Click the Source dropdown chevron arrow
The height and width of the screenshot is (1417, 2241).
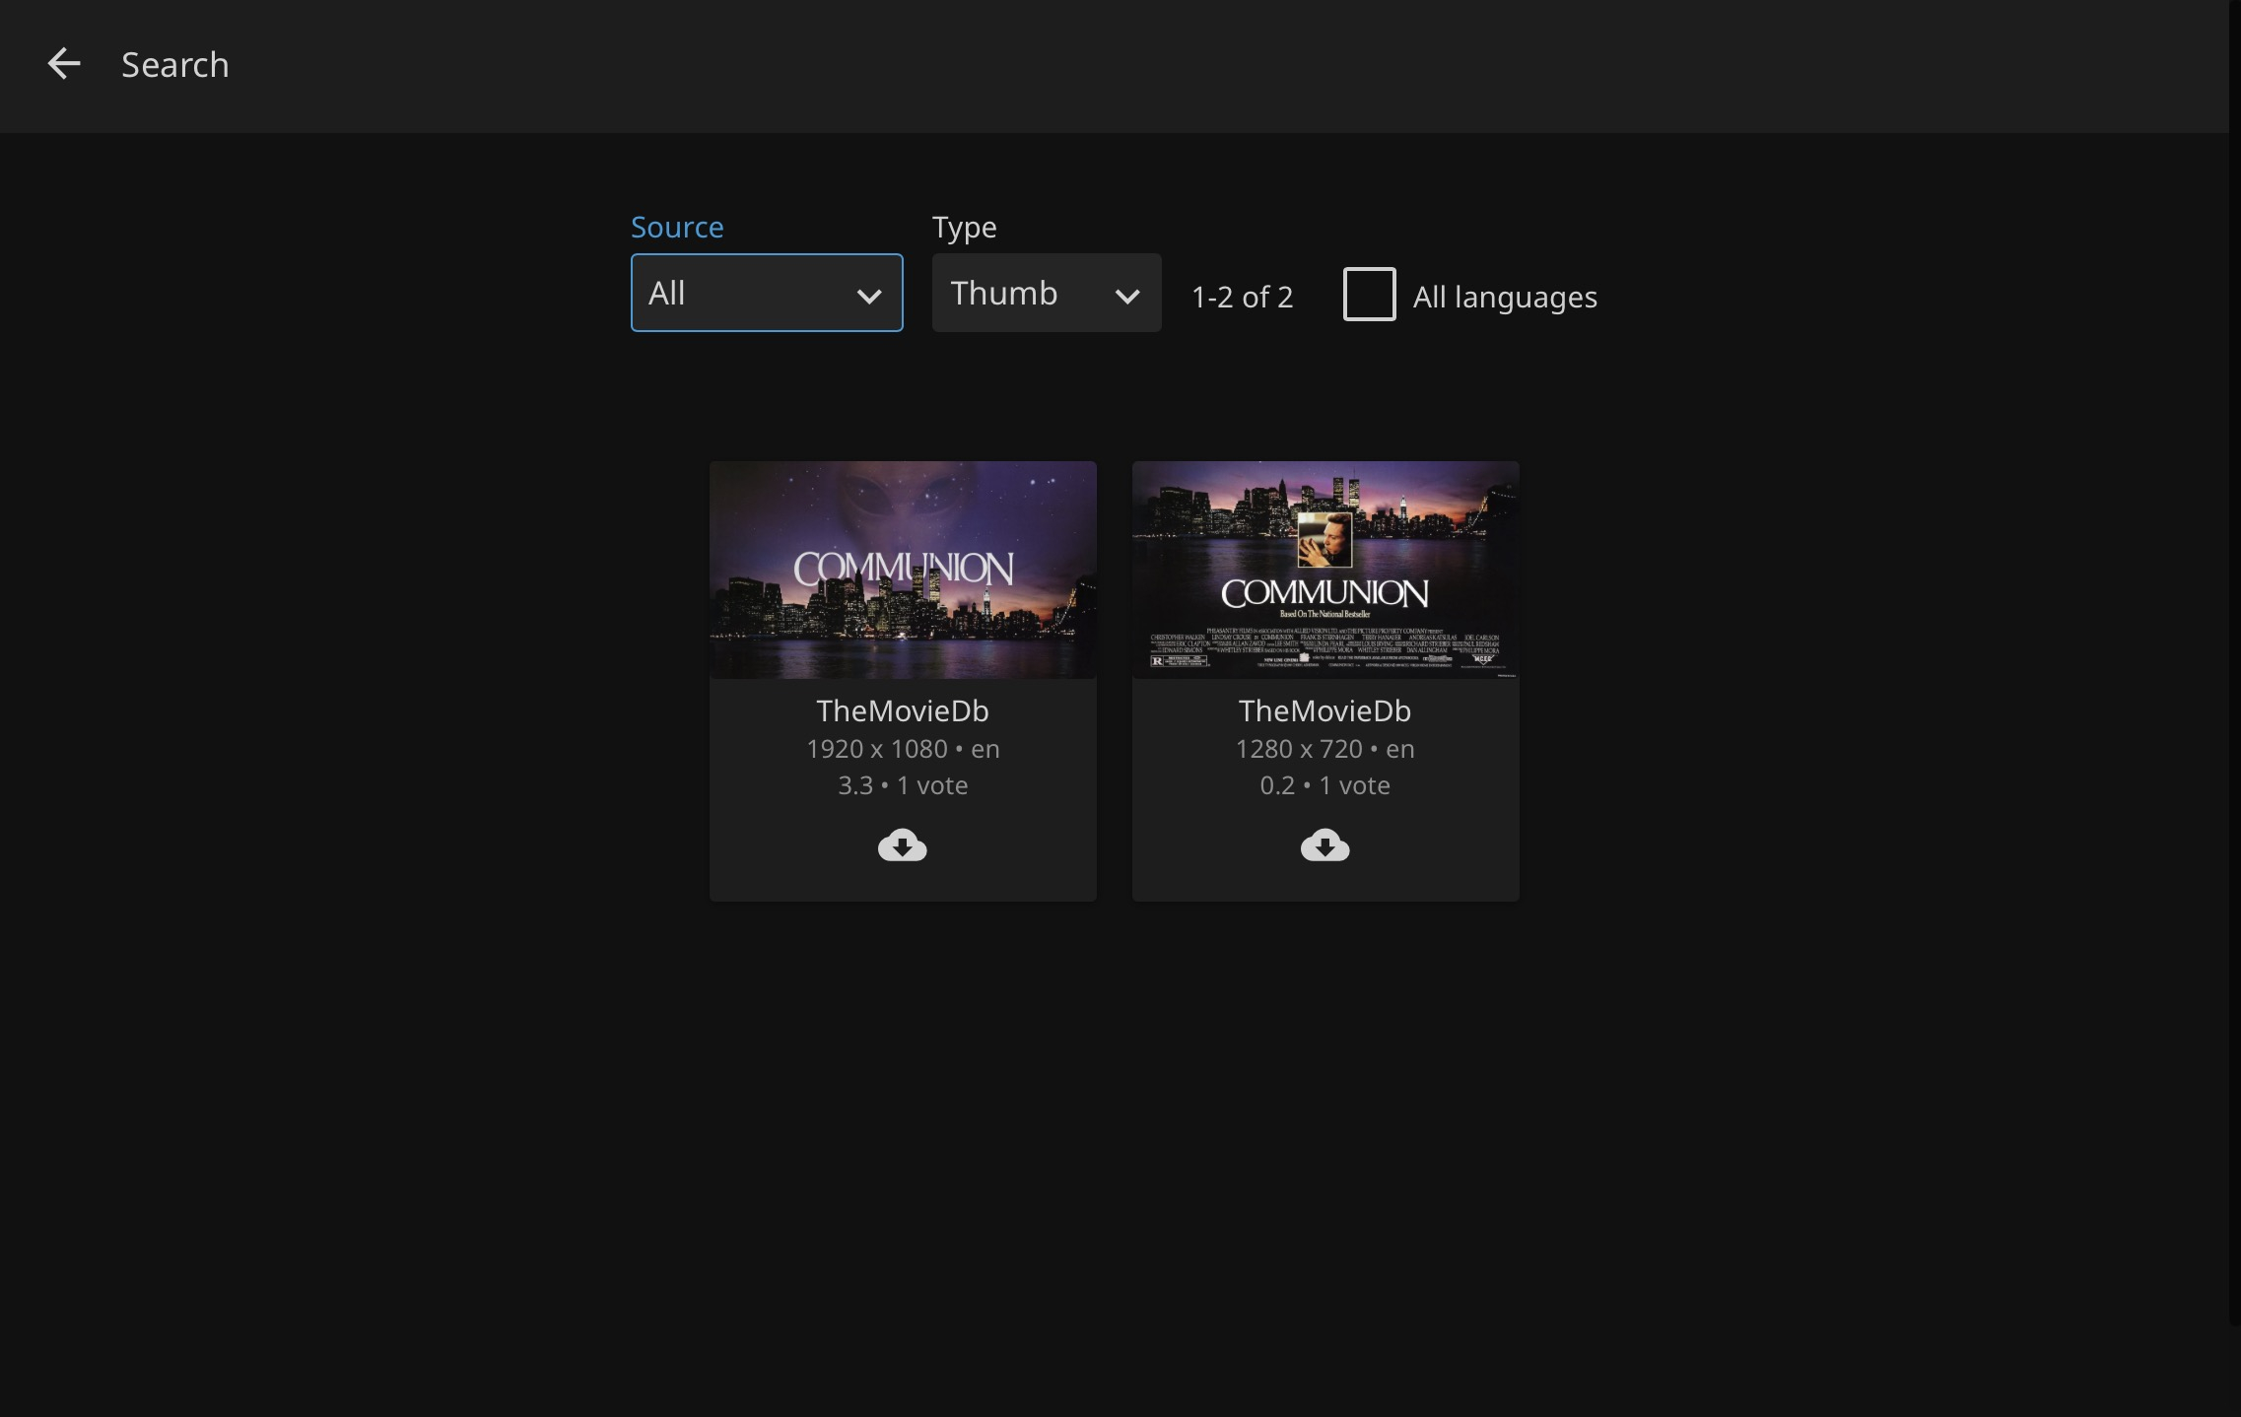pos(868,296)
